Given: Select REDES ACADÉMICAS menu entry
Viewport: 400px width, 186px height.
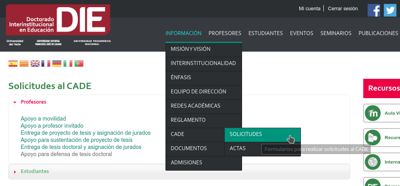Looking at the screenshot, I should tap(204, 106).
